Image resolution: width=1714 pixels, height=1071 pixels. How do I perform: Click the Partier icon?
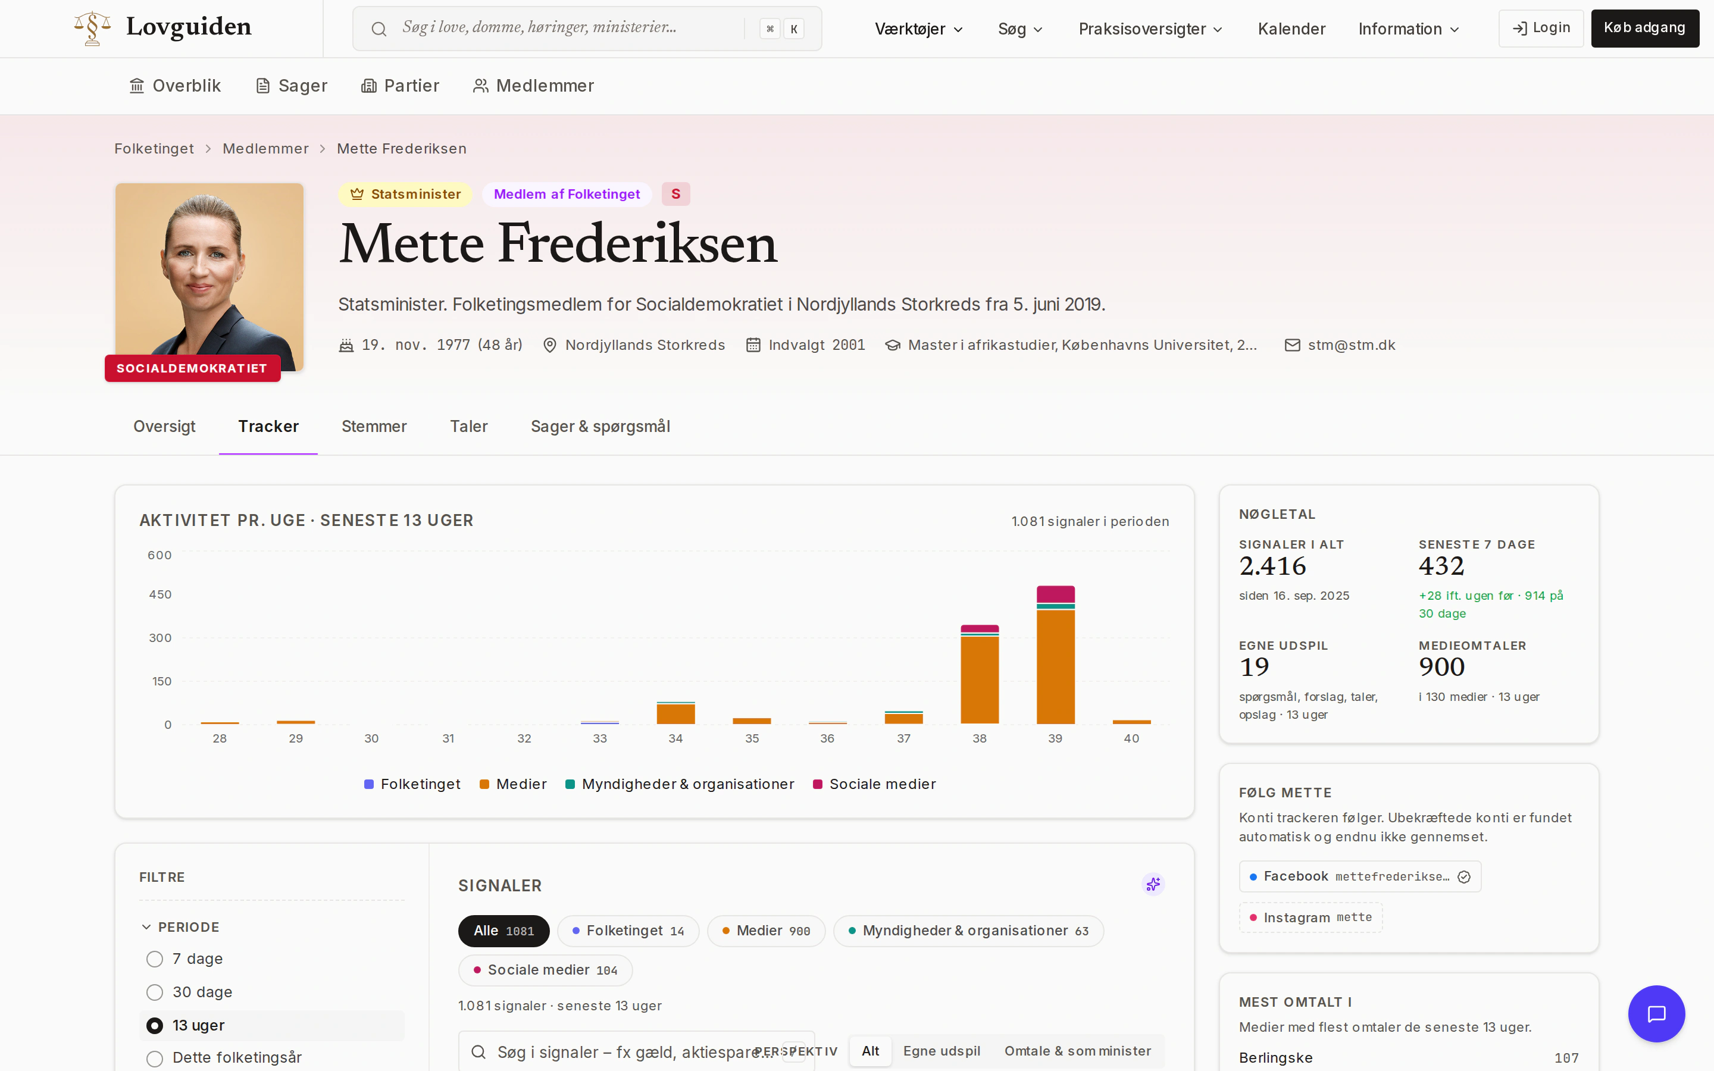coord(368,86)
